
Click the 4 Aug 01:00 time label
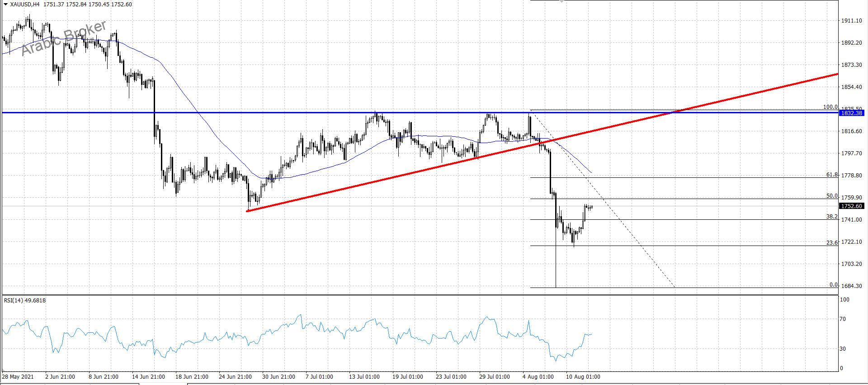(x=538, y=377)
